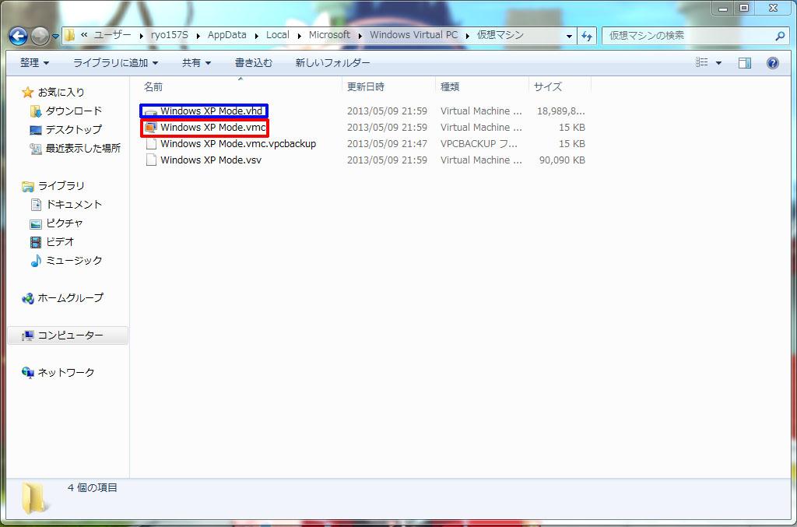Viewport: 797px width, 527px height.
Task: Open 最近表示した場所 in favorites
Action: click(x=83, y=149)
